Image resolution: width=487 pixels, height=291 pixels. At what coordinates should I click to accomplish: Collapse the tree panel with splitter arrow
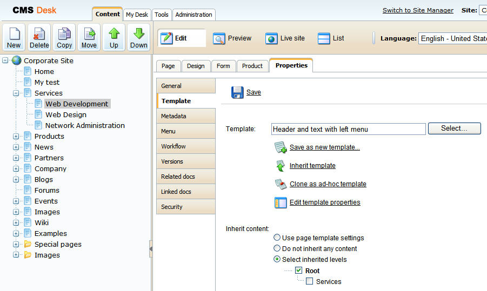(151, 249)
